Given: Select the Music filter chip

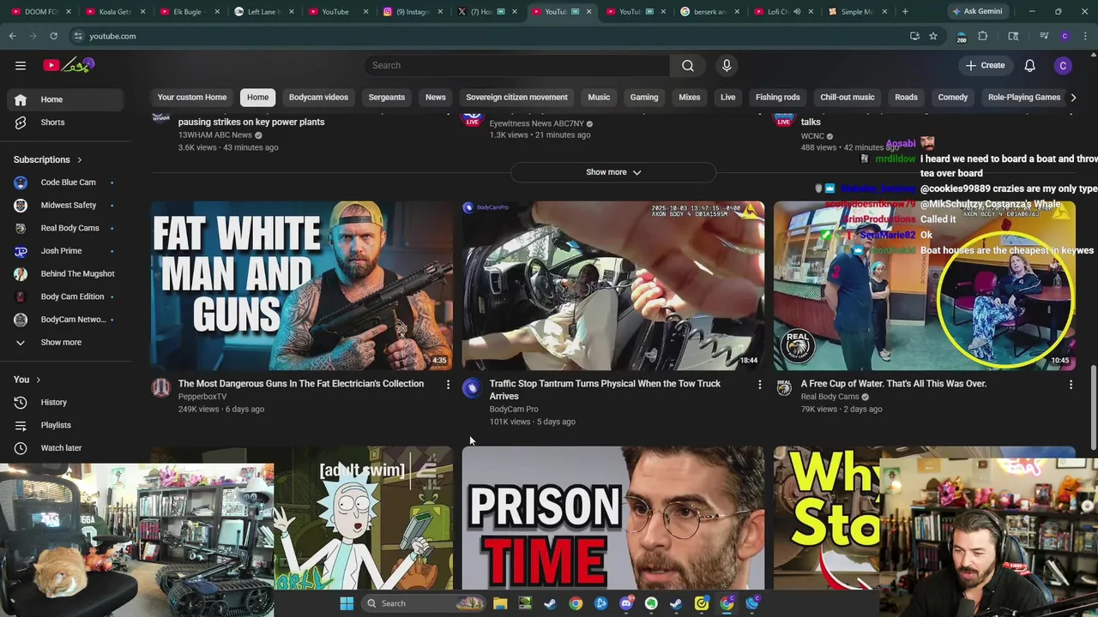Looking at the screenshot, I should (599, 97).
